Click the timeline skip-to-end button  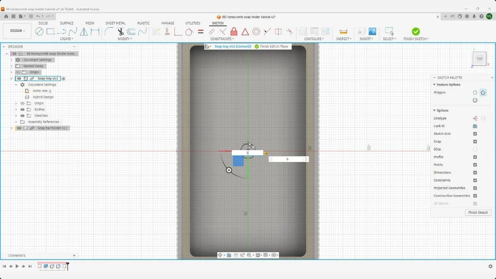[x=30, y=267]
